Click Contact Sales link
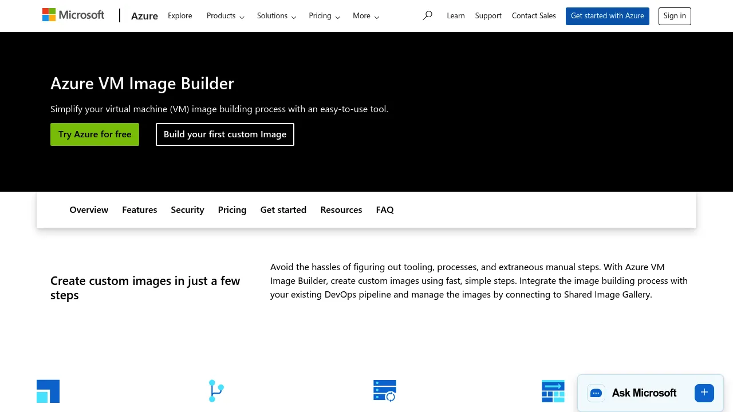 (x=534, y=16)
